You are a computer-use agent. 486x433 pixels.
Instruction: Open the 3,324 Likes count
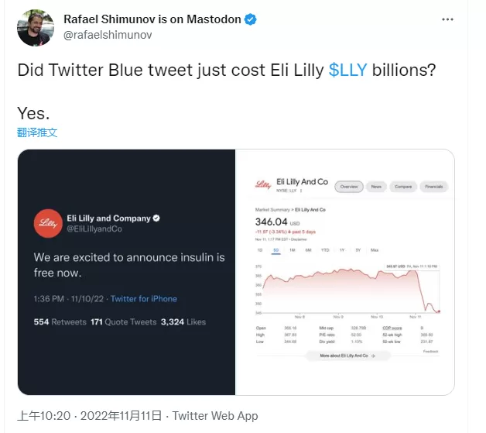pyautogui.click(x=183, y=322)
